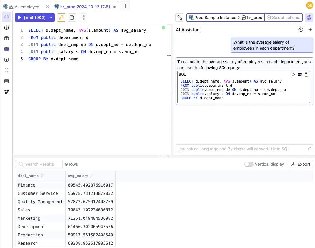Click the Search Results input field
315x248 pixels.
coord(39,164)
